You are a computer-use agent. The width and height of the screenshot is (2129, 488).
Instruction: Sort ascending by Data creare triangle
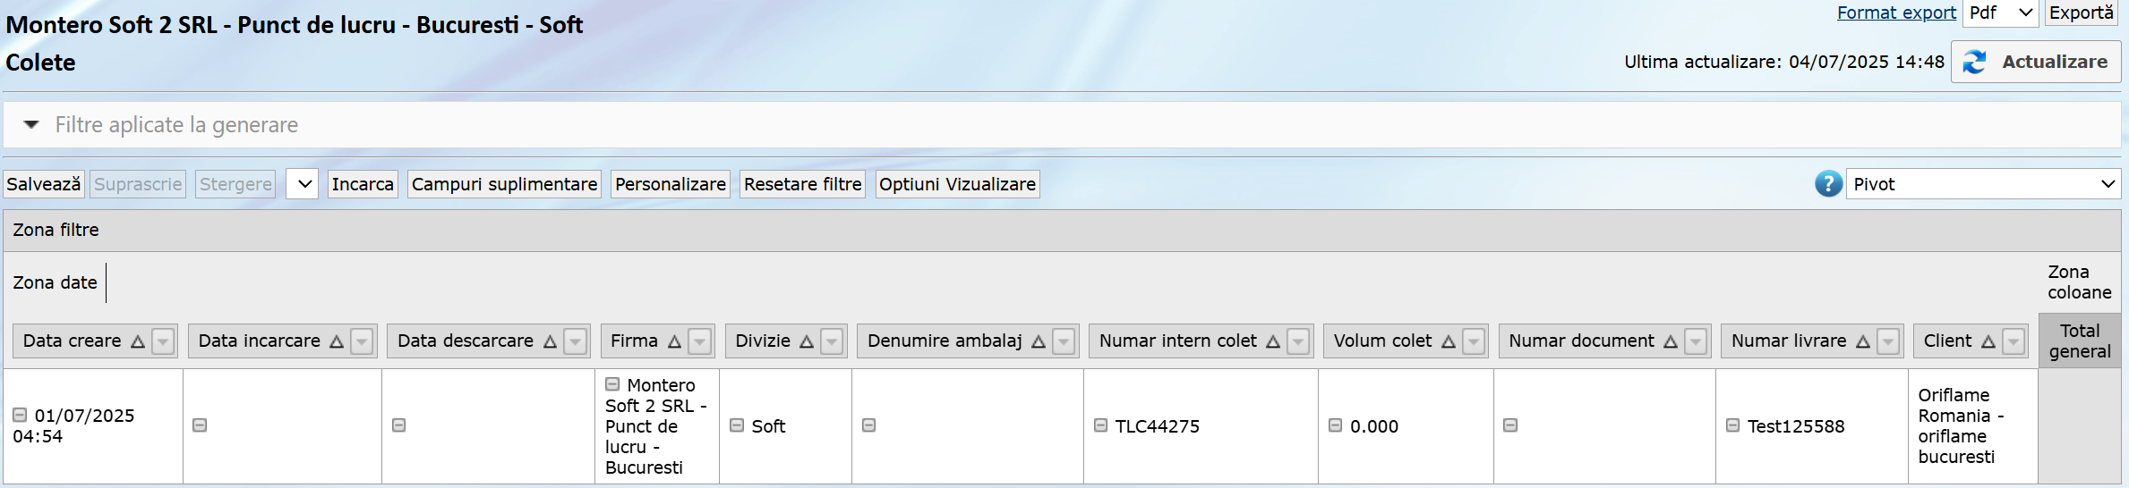coord(138,341)
